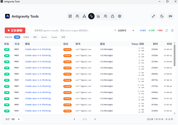Clear logs with the trash bin icon

pyautogui.click(x=172, y=30)
